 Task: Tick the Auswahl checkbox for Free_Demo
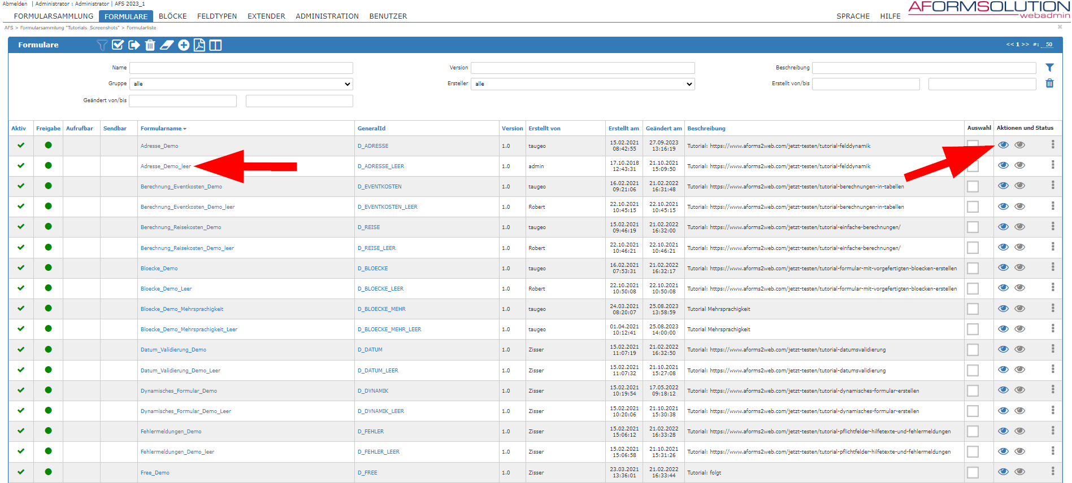(973, 473)
